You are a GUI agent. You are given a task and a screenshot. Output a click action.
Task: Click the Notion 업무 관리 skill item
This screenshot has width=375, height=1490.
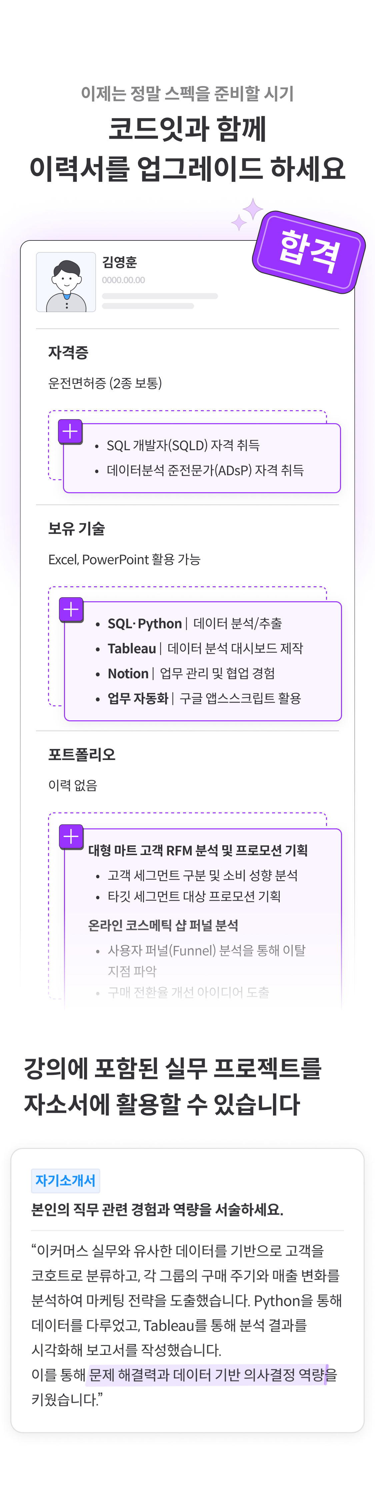(191, 673)
